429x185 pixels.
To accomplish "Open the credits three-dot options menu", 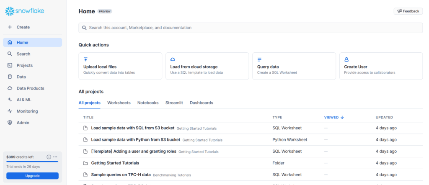I will (55, 157).
